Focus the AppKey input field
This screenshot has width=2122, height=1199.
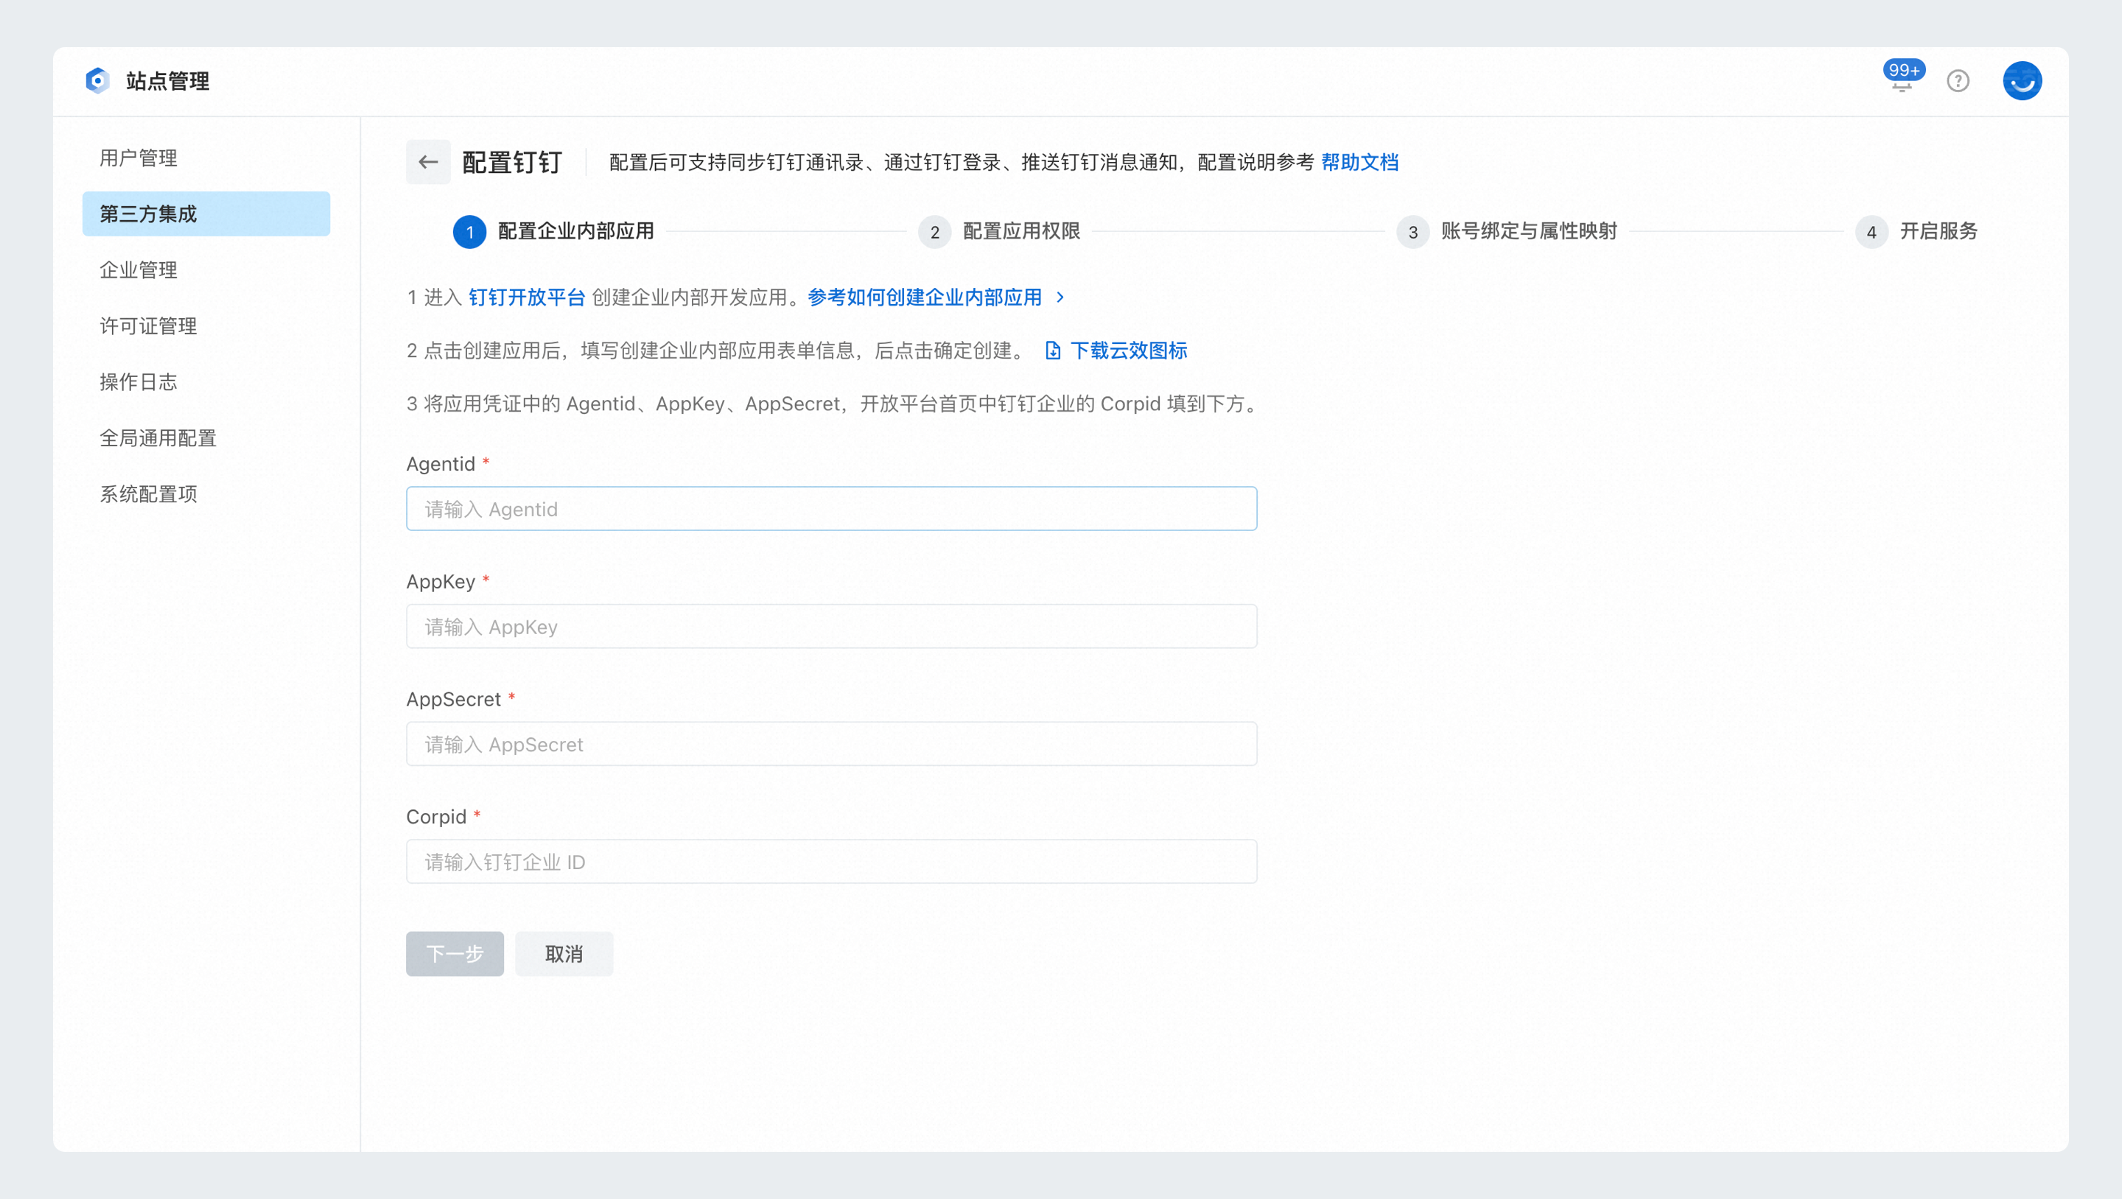coord(832,627)
